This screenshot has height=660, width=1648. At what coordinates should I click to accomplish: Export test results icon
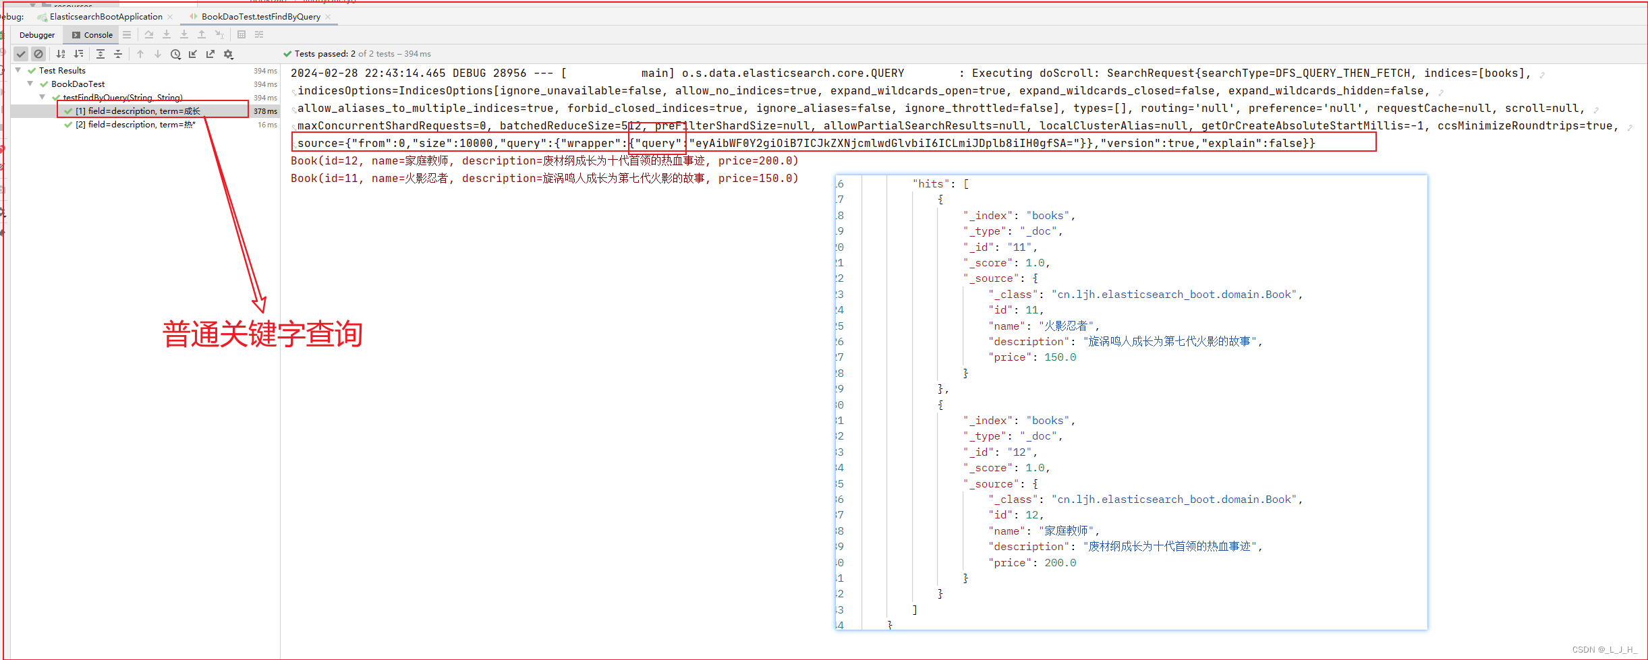[x=210, y=54]
